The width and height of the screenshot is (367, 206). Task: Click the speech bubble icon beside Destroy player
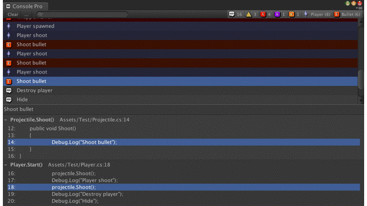(x=9, y=90)
